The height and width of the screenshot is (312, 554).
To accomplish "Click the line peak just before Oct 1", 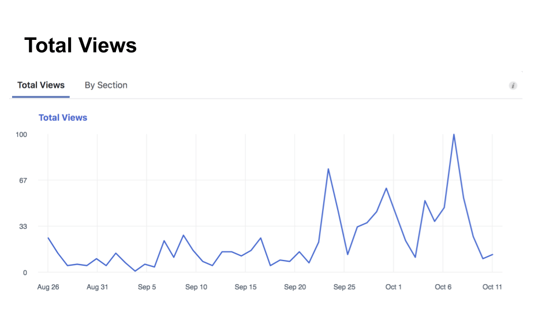I will [386, 188].
